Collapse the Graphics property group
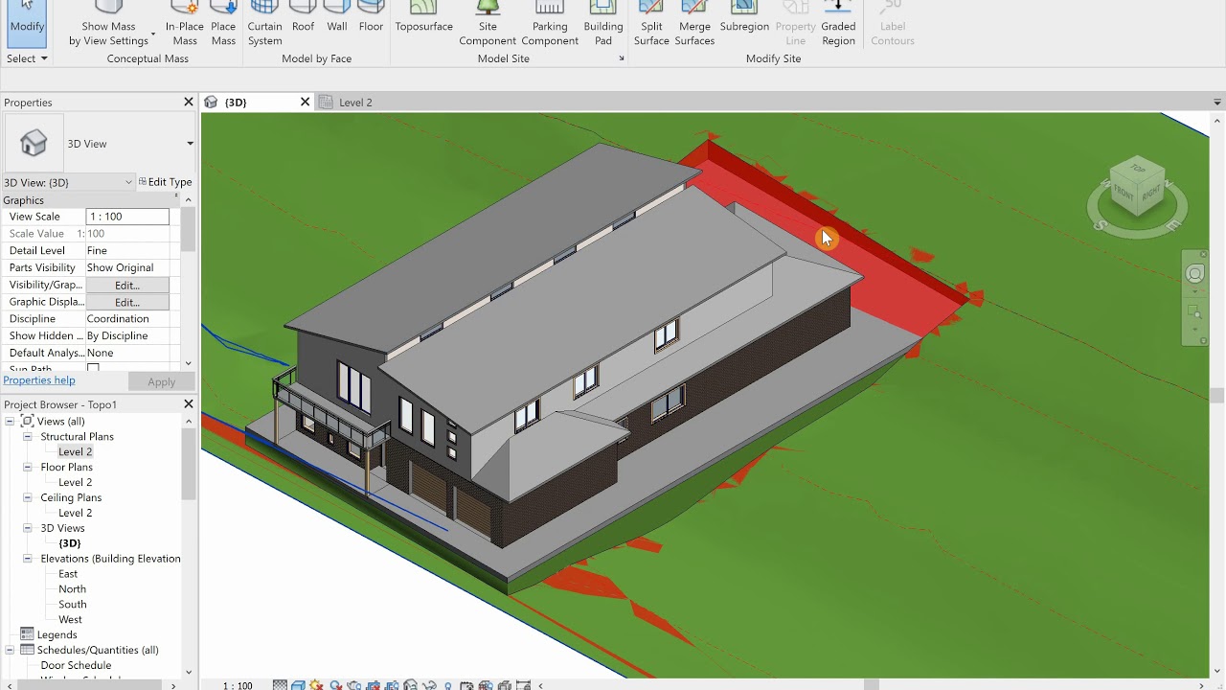 tap(175, 197)
